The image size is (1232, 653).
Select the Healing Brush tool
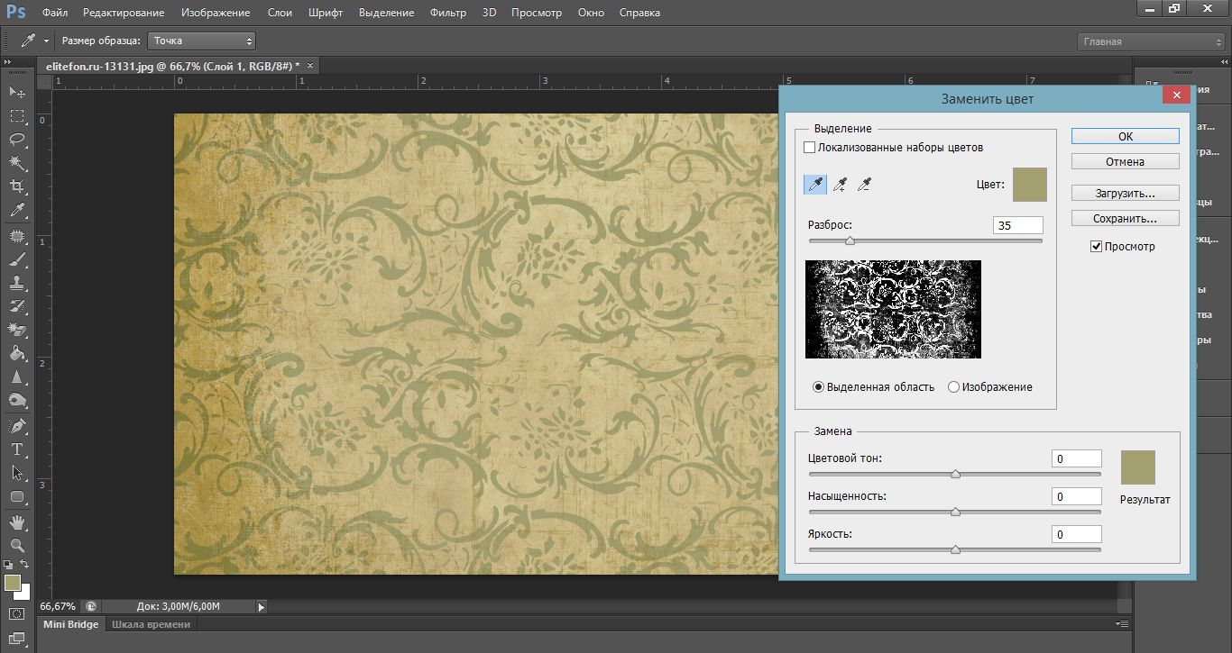(17, 236)
